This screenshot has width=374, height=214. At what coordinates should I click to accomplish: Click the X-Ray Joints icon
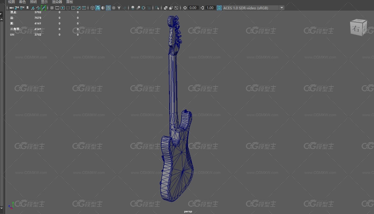pyautogui.click(x=176, y=8)
